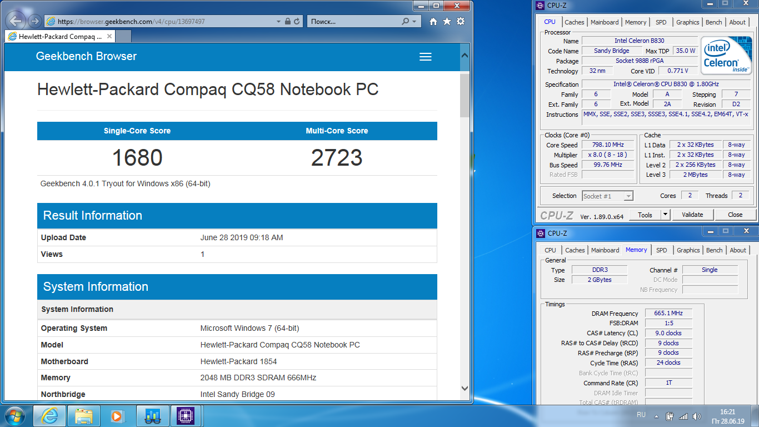Click the search magnifier icon
This screenshot has height=427, width=759.
point(406,21)
